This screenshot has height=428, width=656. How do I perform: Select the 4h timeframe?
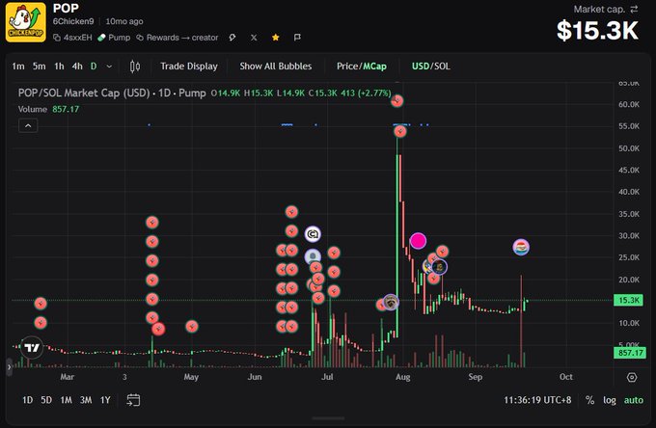[x=77, y=67]
